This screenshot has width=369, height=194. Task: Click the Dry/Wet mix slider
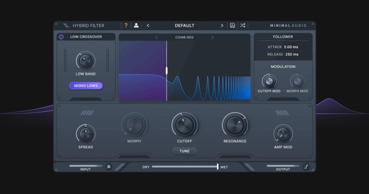pos(184,167)
